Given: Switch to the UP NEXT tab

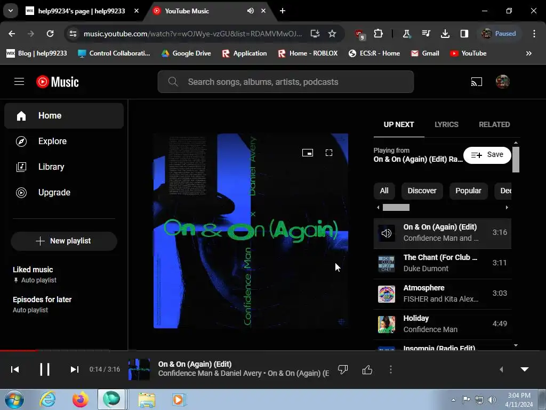Looking at the screenshot, I should pos(399,124).
